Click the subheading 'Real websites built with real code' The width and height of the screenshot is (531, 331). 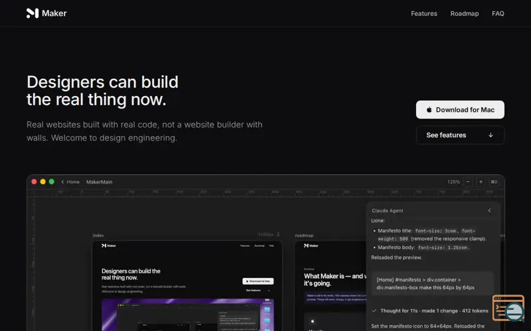point(144,131)
